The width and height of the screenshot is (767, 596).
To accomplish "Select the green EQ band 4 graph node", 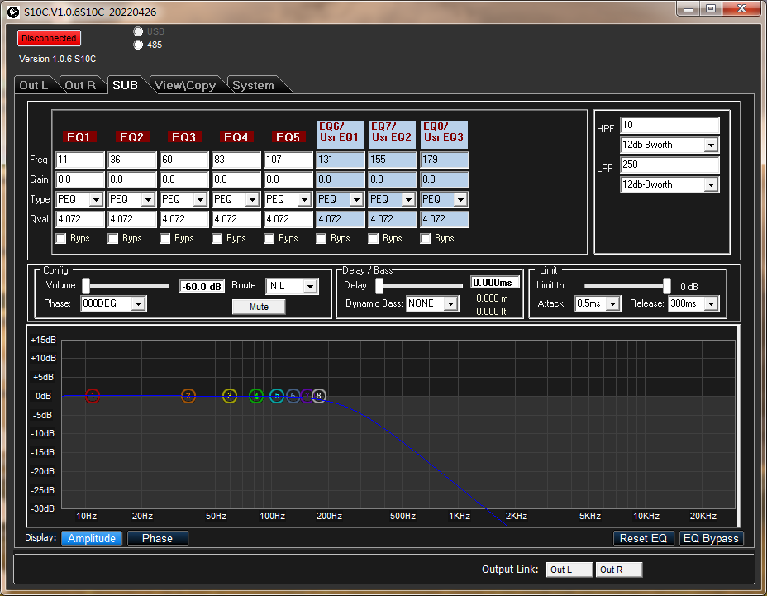I will (x=256, y=396).
